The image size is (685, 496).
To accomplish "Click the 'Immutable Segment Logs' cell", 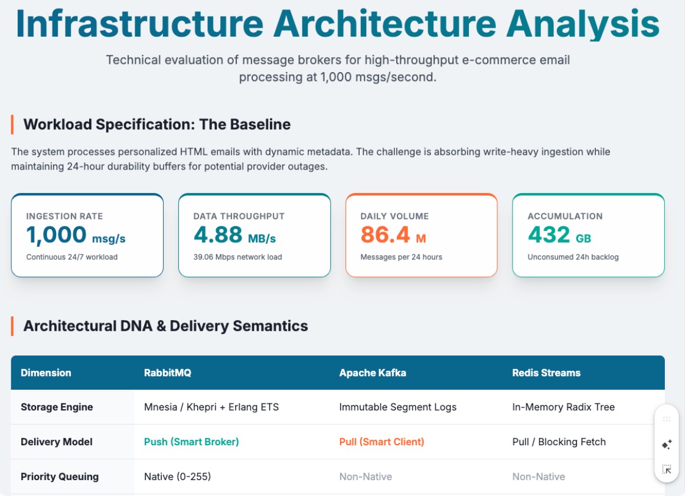I will [x=398, y=407].
